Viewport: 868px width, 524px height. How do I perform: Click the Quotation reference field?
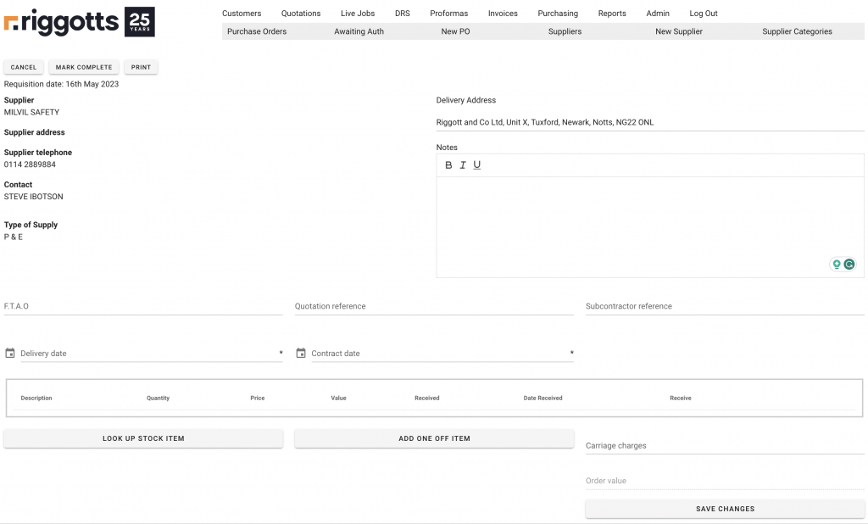pyautogui.click(x=434, y=306)
